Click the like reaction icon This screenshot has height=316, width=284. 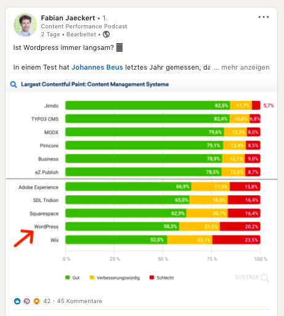17,301
